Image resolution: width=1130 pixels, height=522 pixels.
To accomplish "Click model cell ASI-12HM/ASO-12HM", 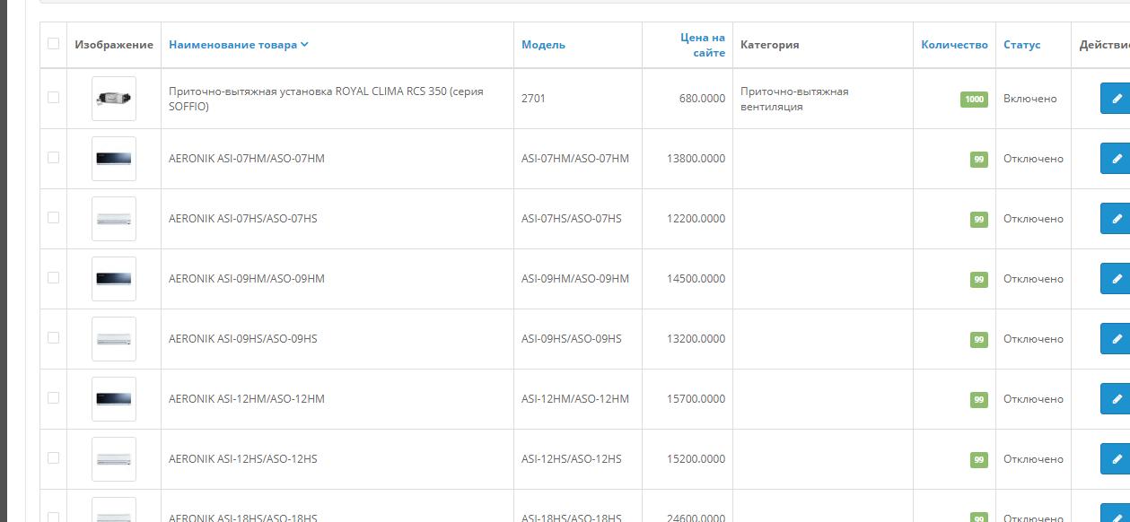I will pyautogui.click(x=575, y=399).
